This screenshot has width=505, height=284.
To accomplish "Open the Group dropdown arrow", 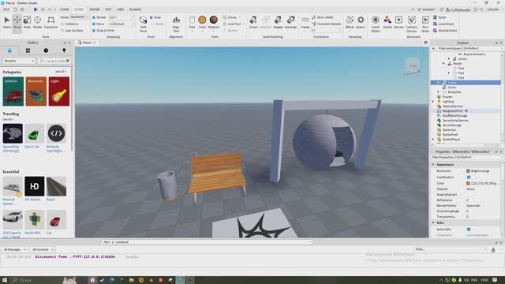I will click(x=239, y=17).
